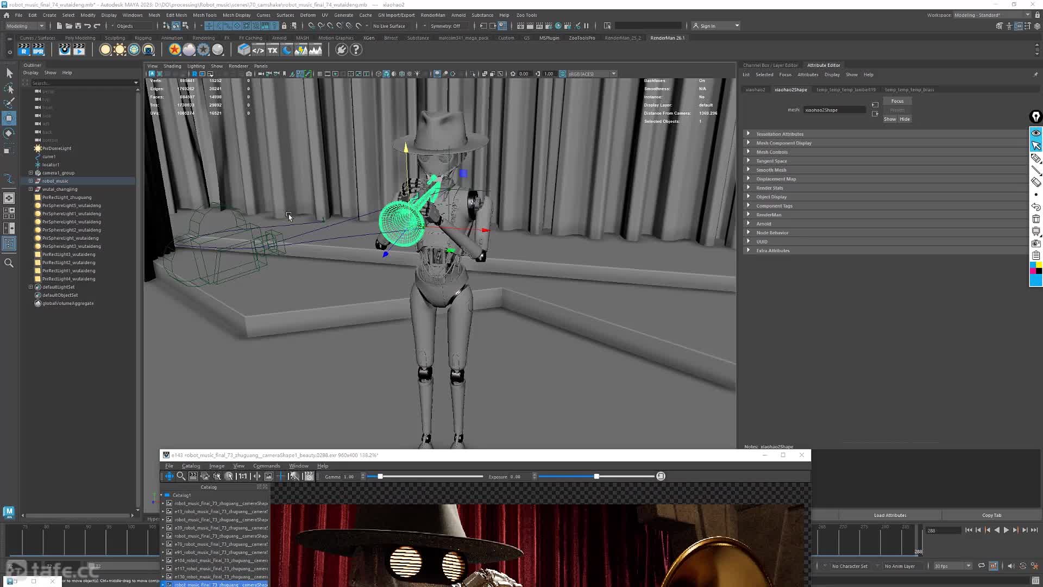Click the trash bin in overlay toolbar
Viewport: 1043px width, 587px height.
pos(1036,219)
